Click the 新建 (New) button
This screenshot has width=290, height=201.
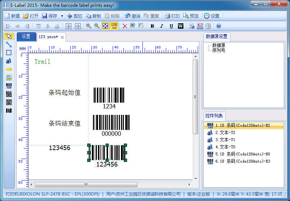click(12, 16)
